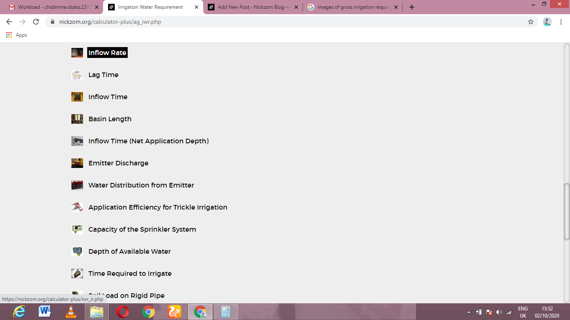Open the Chrome three-dot menu
This screenshot has width=570, height=320.
[x=561, y=22]
